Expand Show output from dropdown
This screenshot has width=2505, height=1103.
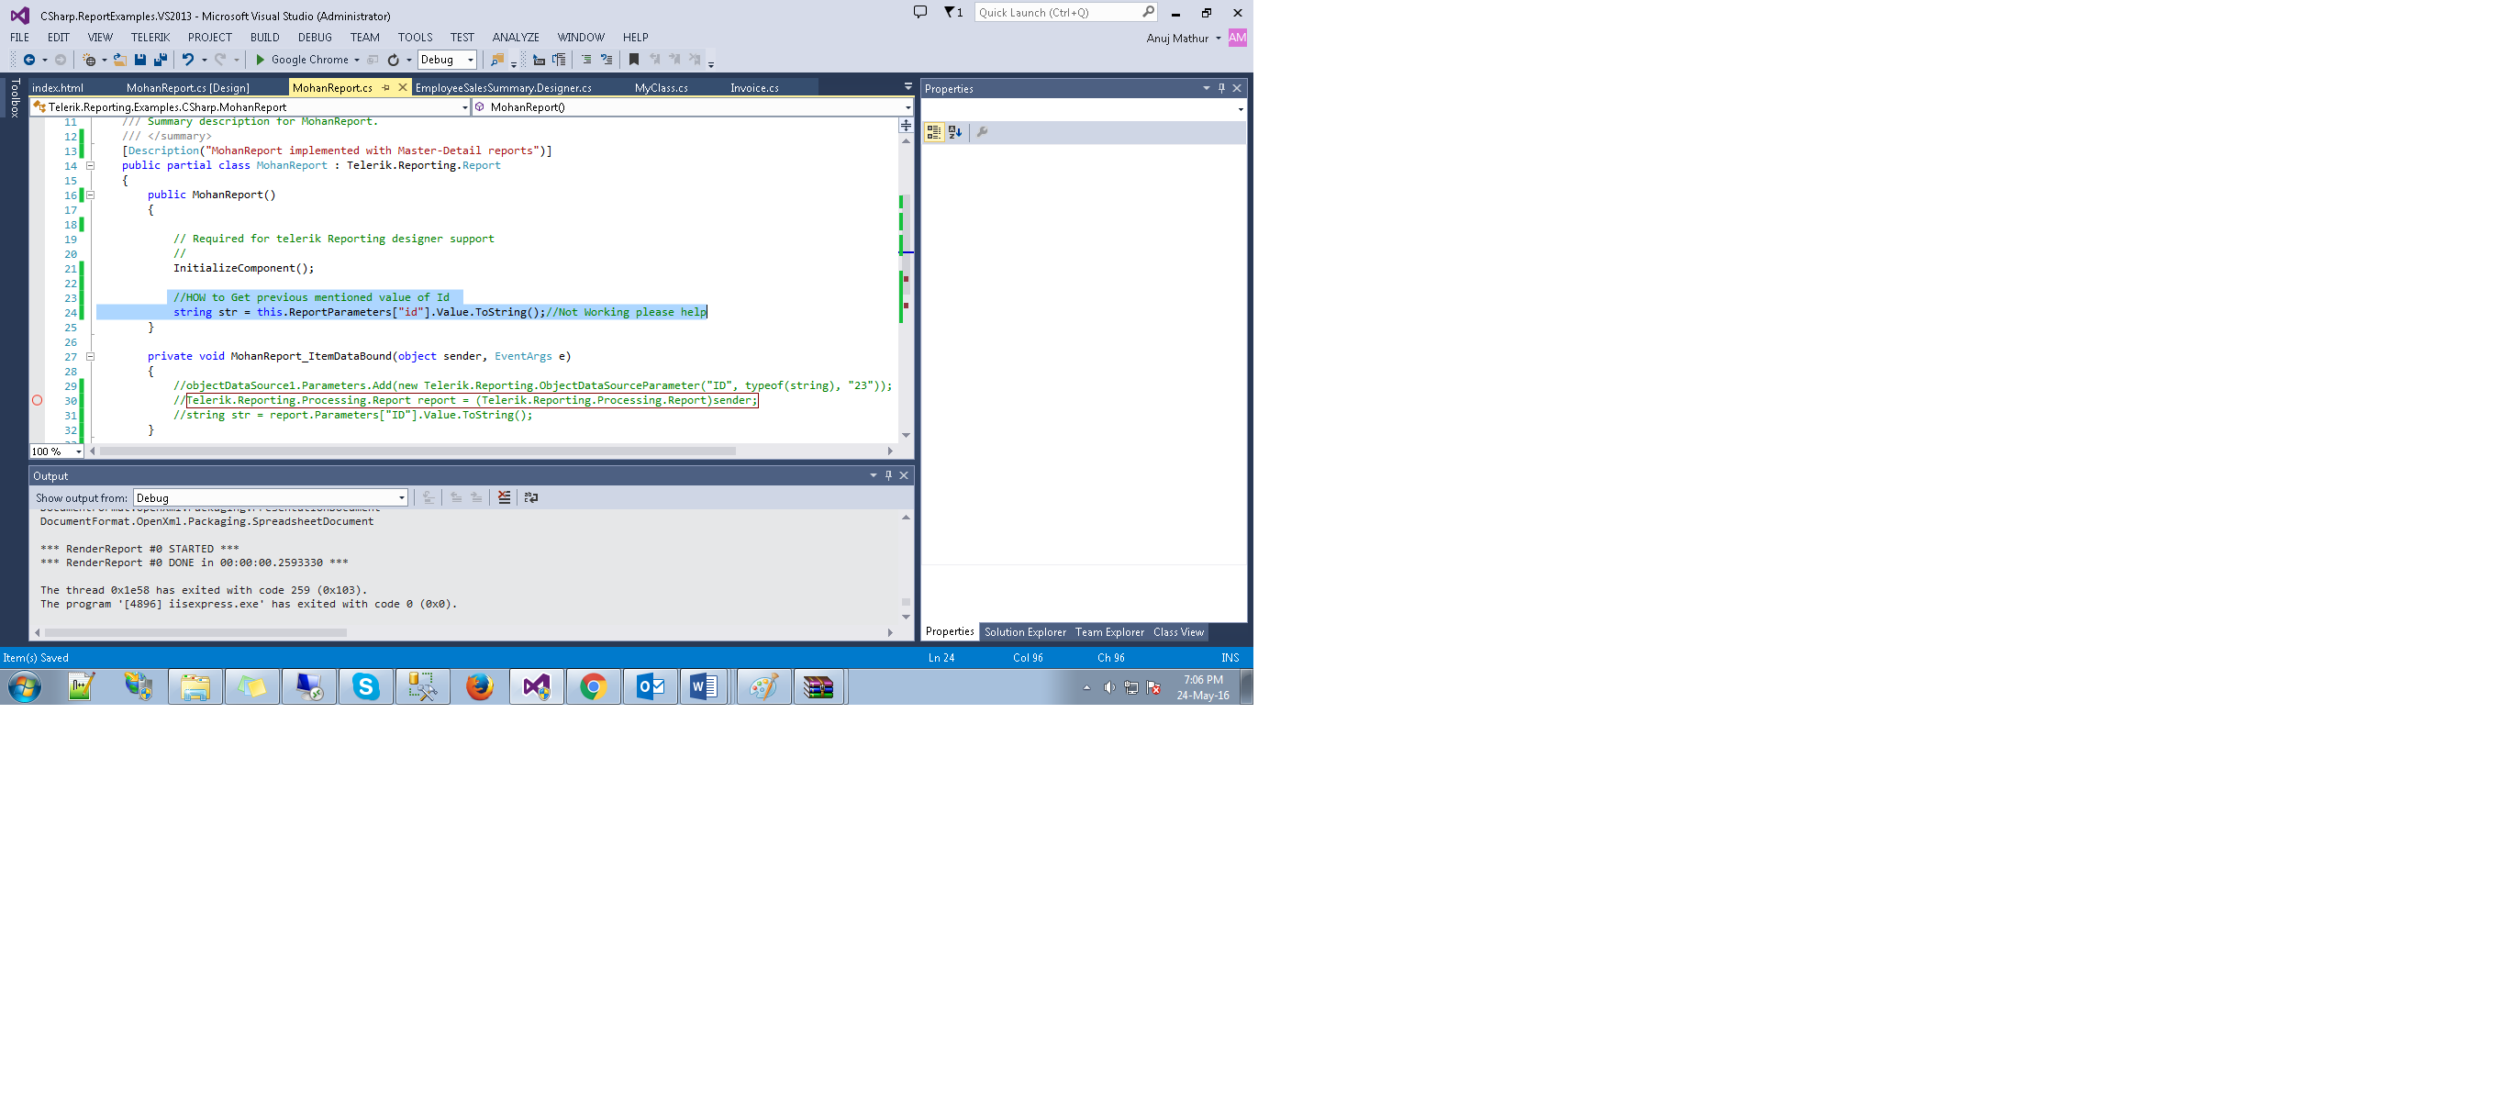401,498
